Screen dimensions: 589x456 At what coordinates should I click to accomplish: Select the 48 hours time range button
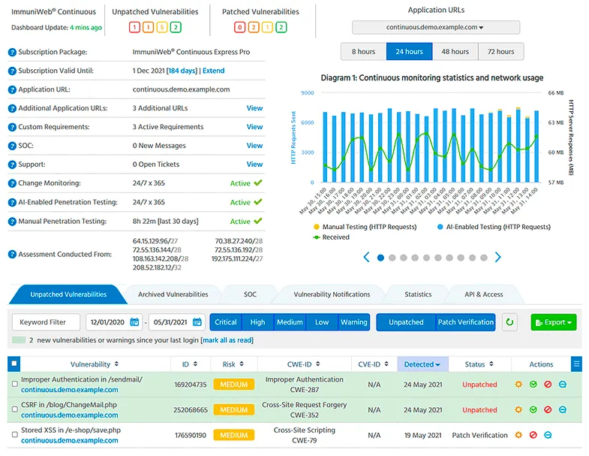click(455, 52)
